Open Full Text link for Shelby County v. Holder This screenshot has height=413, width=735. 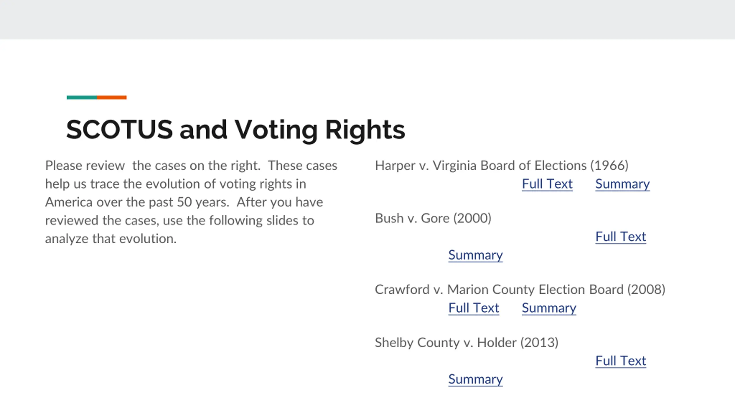(x=621, y=361)
